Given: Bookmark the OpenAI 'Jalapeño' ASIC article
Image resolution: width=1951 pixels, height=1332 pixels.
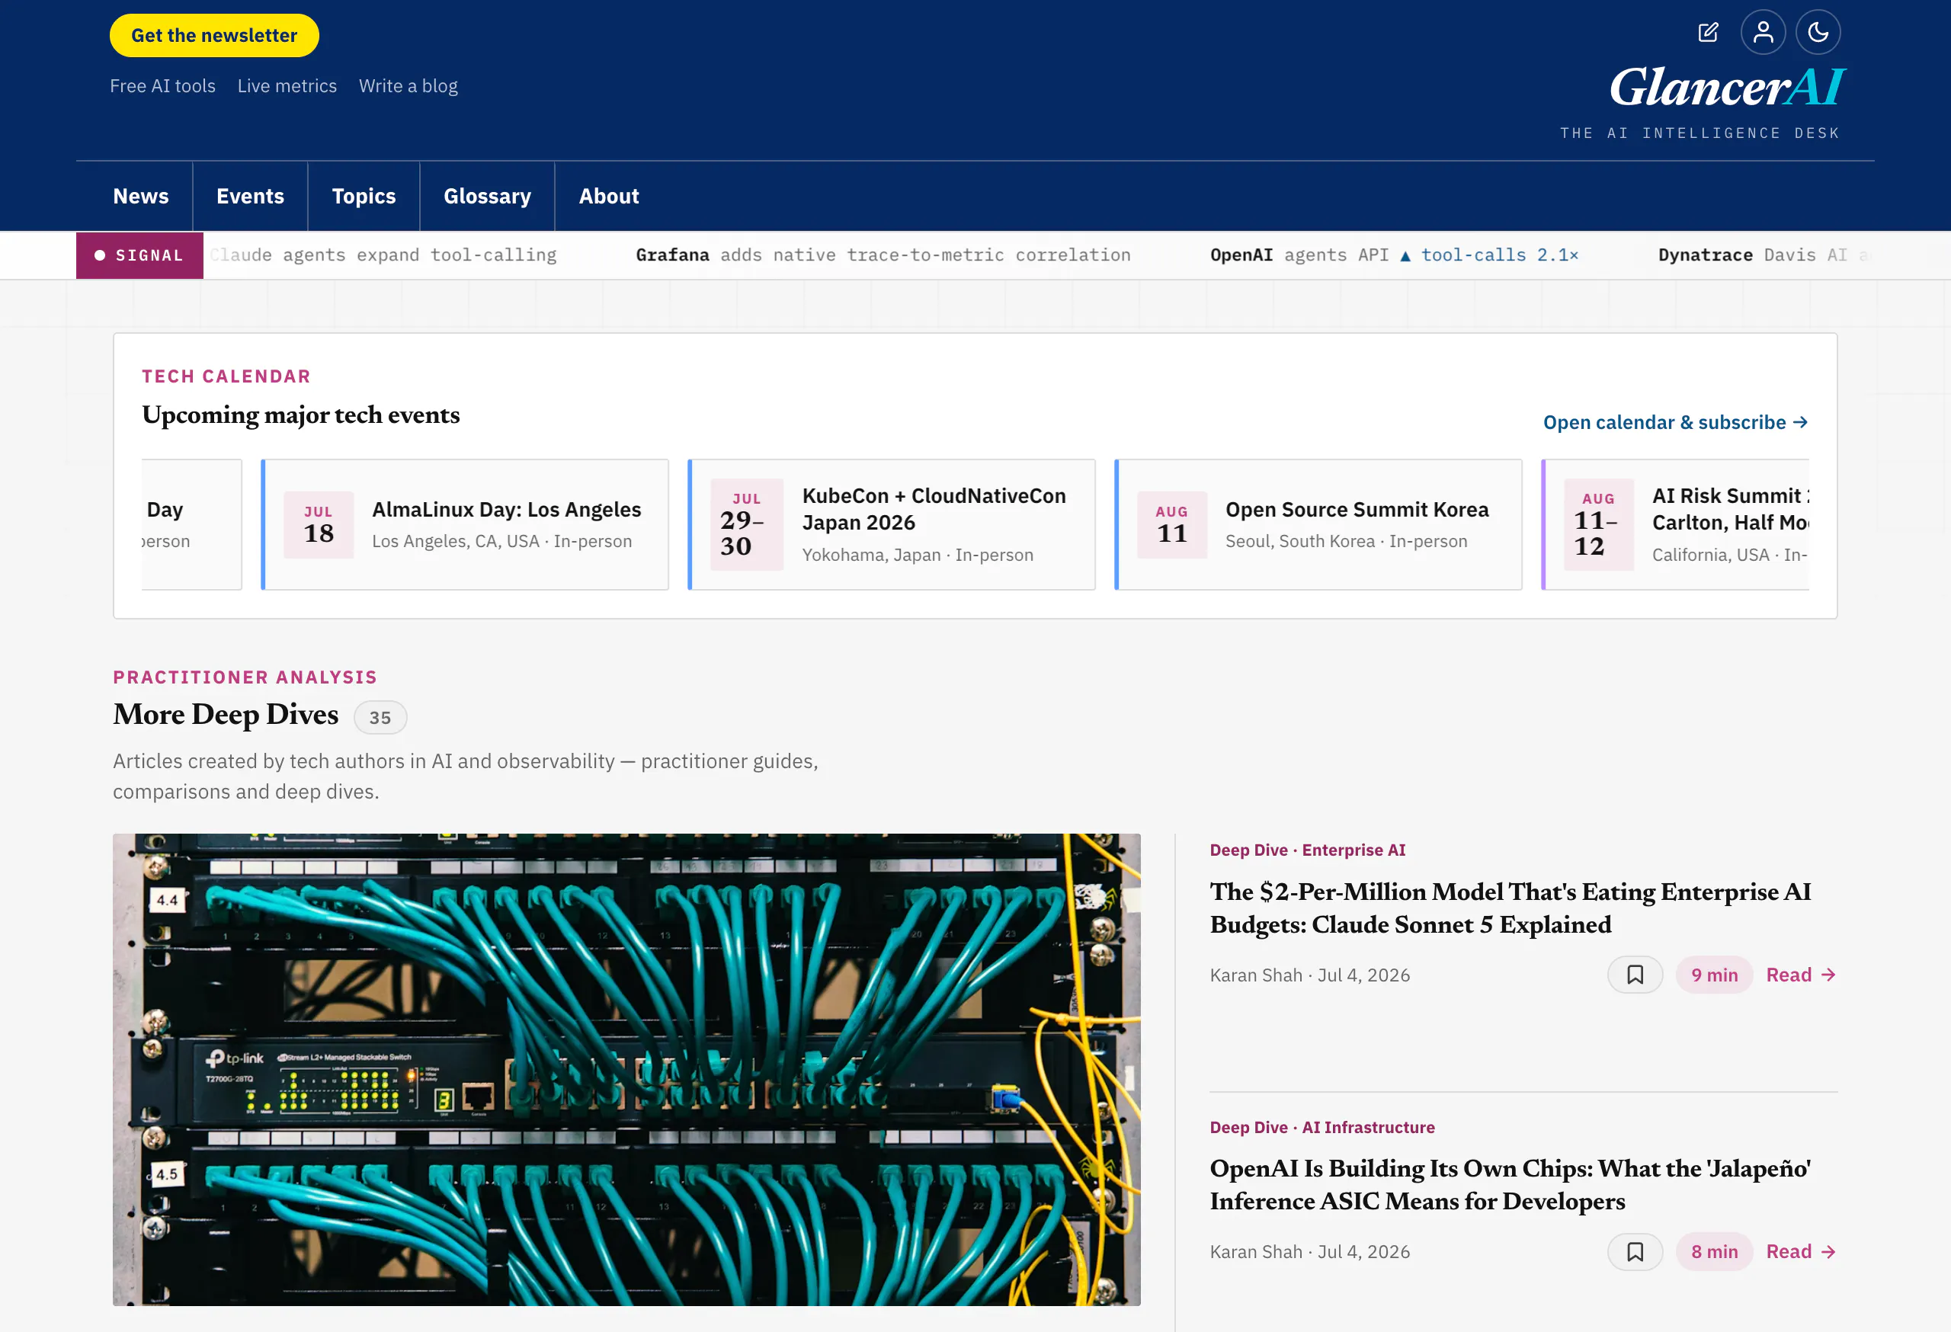Looking at the screenshot, I should [x=1635, y=1251].
